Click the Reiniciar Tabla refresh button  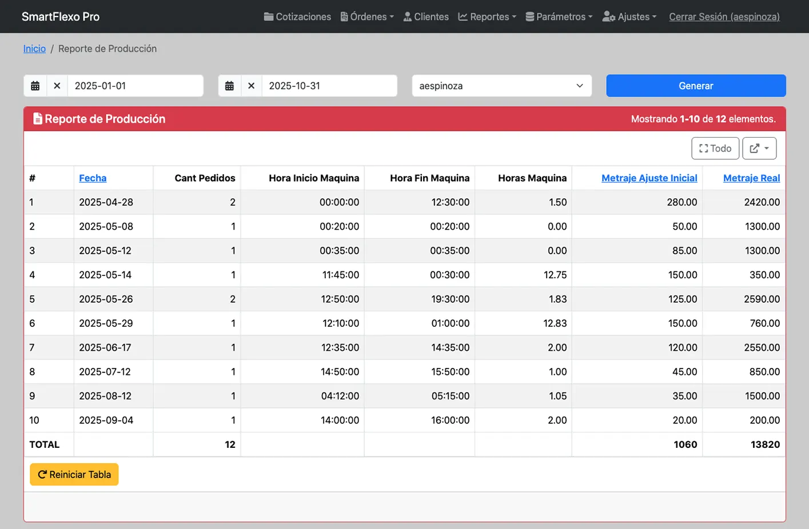pyautogui.click(x=74, y=474)
